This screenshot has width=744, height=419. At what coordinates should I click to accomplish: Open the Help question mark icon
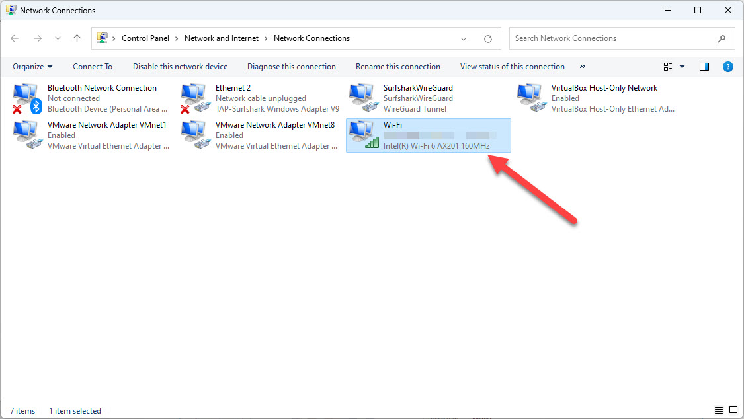pos(727,67)
